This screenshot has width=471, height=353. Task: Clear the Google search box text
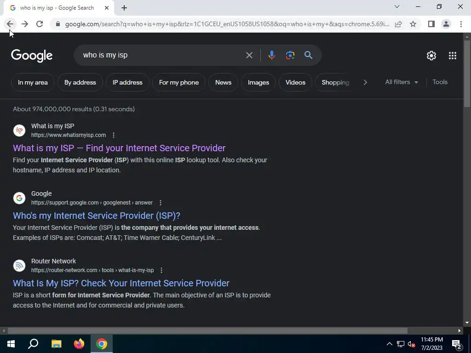249,55
